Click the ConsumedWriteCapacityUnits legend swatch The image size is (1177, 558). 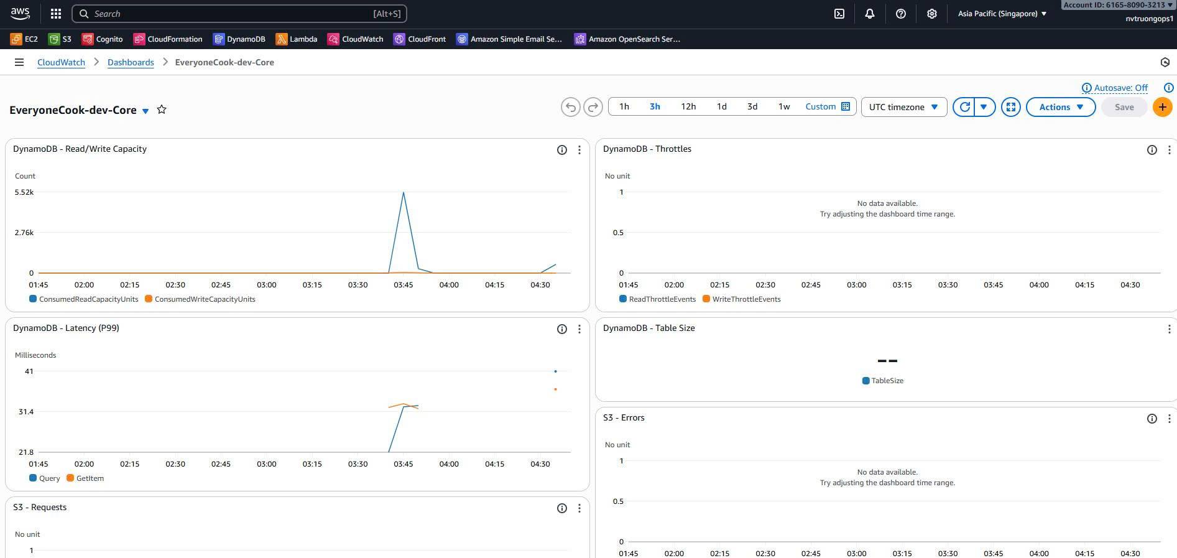(149, 299)
